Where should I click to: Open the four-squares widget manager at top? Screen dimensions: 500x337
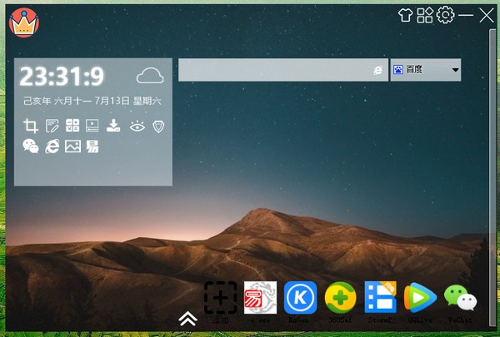click(425, 15)
